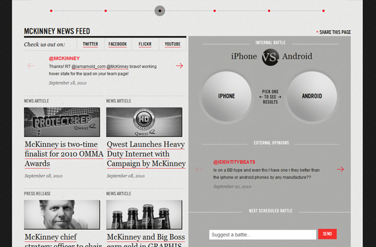Vote for Android in the battle

(x=312, y=96)
